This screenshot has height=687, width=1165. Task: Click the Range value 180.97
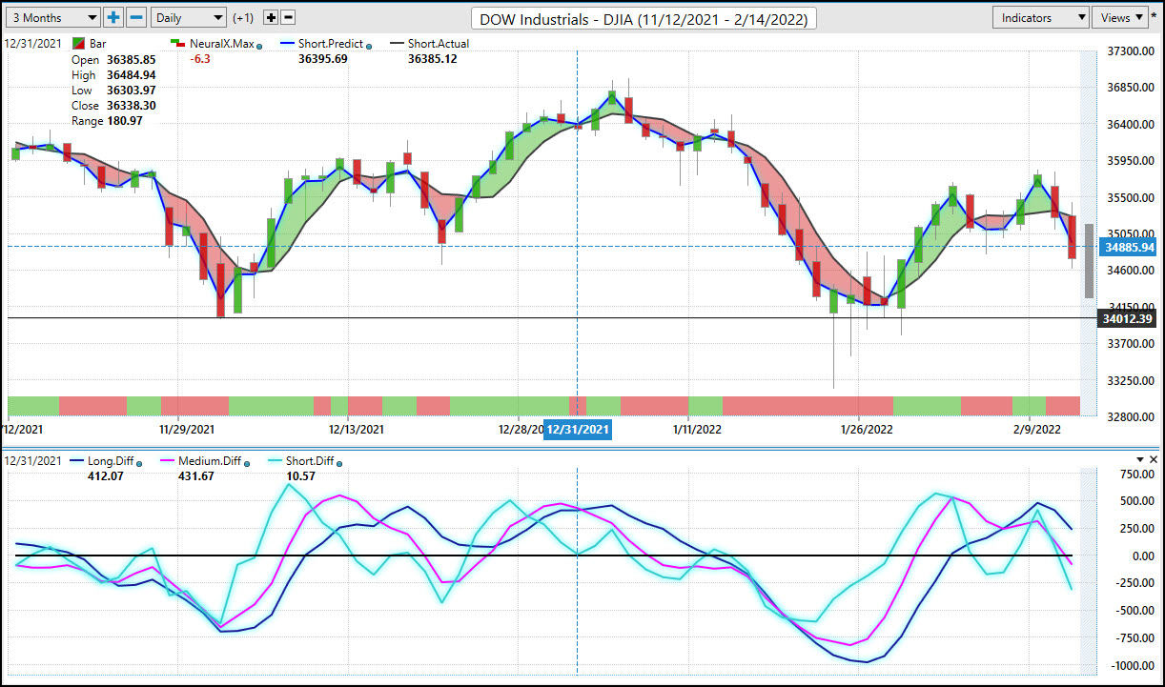pos(125,121)
